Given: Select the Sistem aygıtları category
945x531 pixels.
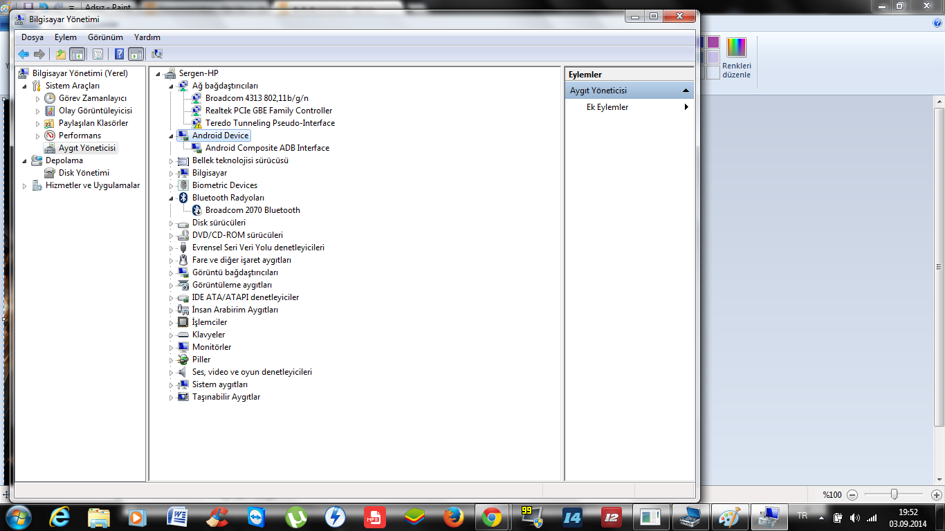Looking at the screenshot, I should (x=220, y=384).
